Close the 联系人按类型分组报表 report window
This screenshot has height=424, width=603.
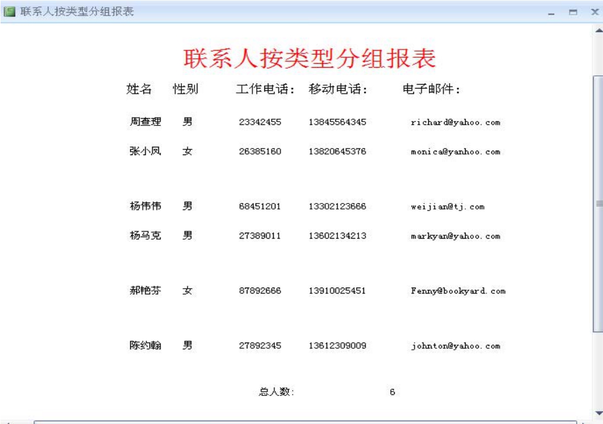coord(594,12)
